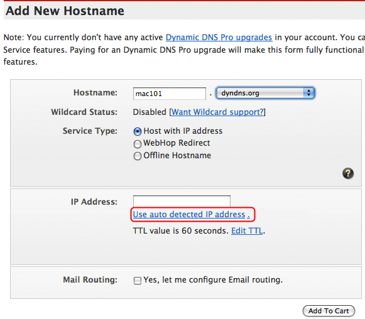This screenshot has height=319, width=365.
Task: Click the Add New Hostname heading
Action: point(65,11)
